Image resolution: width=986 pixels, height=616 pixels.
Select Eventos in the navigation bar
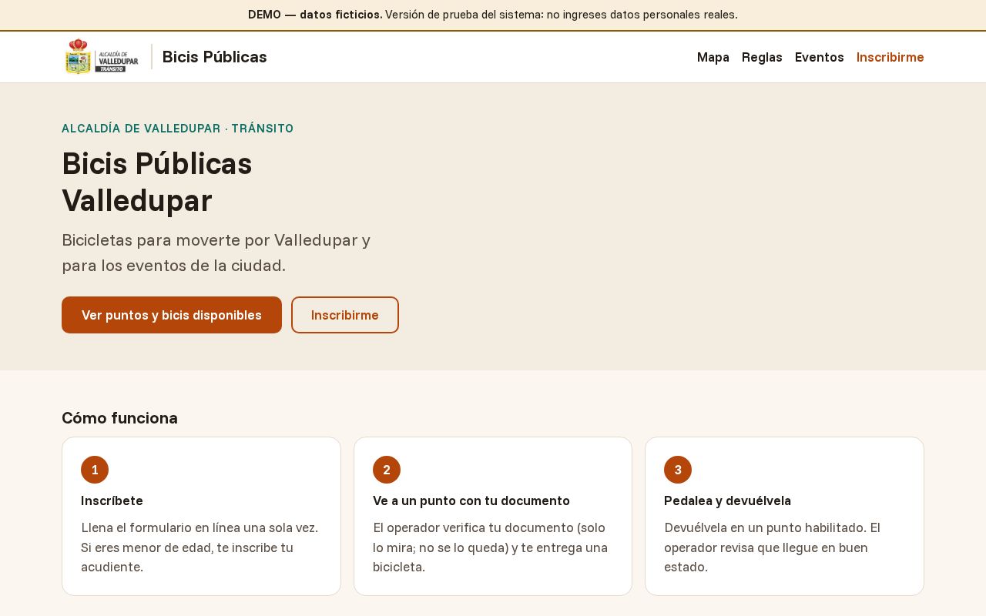tap(820, 57)
